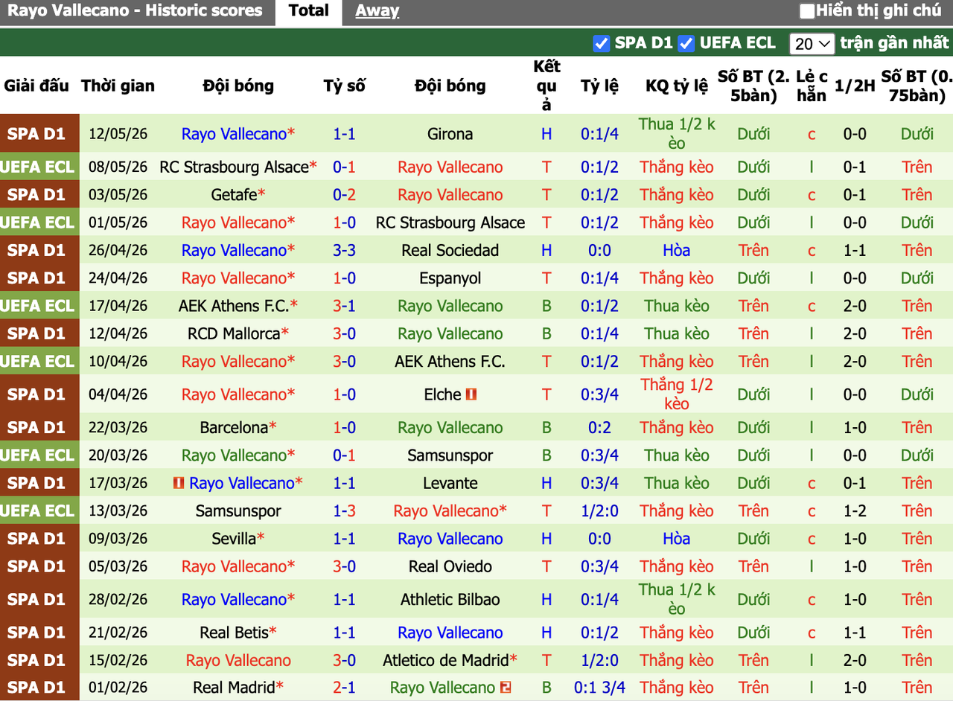Click the Thời gian column header

click(x=118, y=86)
